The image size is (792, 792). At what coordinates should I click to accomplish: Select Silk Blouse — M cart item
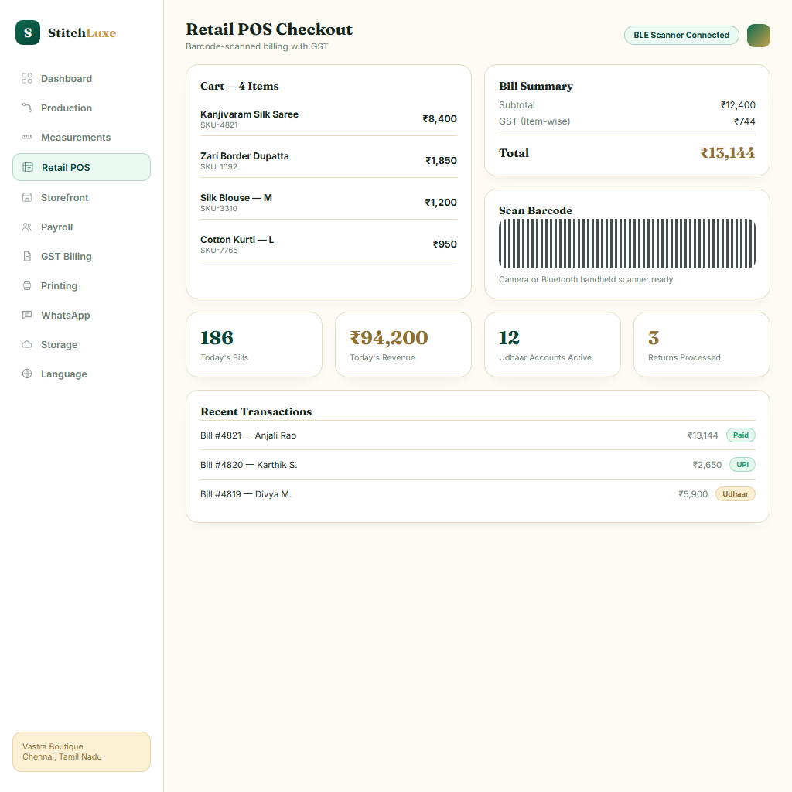click(328, 203)
